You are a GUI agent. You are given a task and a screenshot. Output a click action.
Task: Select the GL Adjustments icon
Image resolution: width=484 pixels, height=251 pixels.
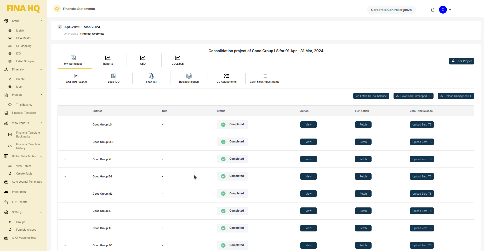(226, 76)
